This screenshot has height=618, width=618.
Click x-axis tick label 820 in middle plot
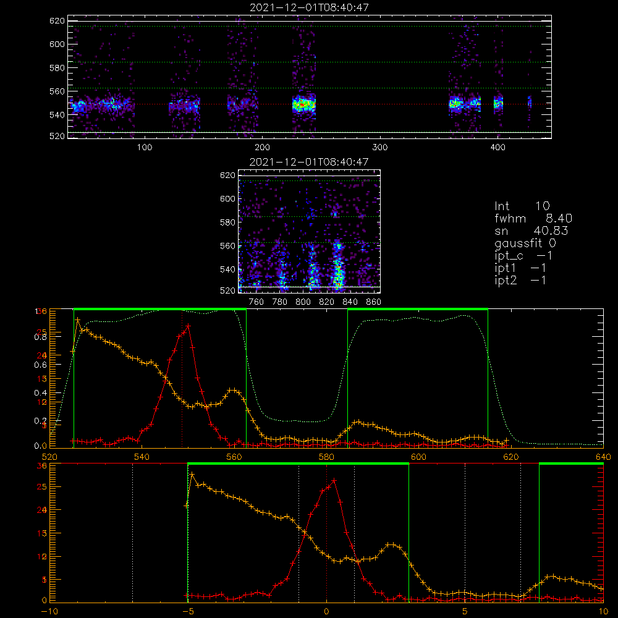327,302
